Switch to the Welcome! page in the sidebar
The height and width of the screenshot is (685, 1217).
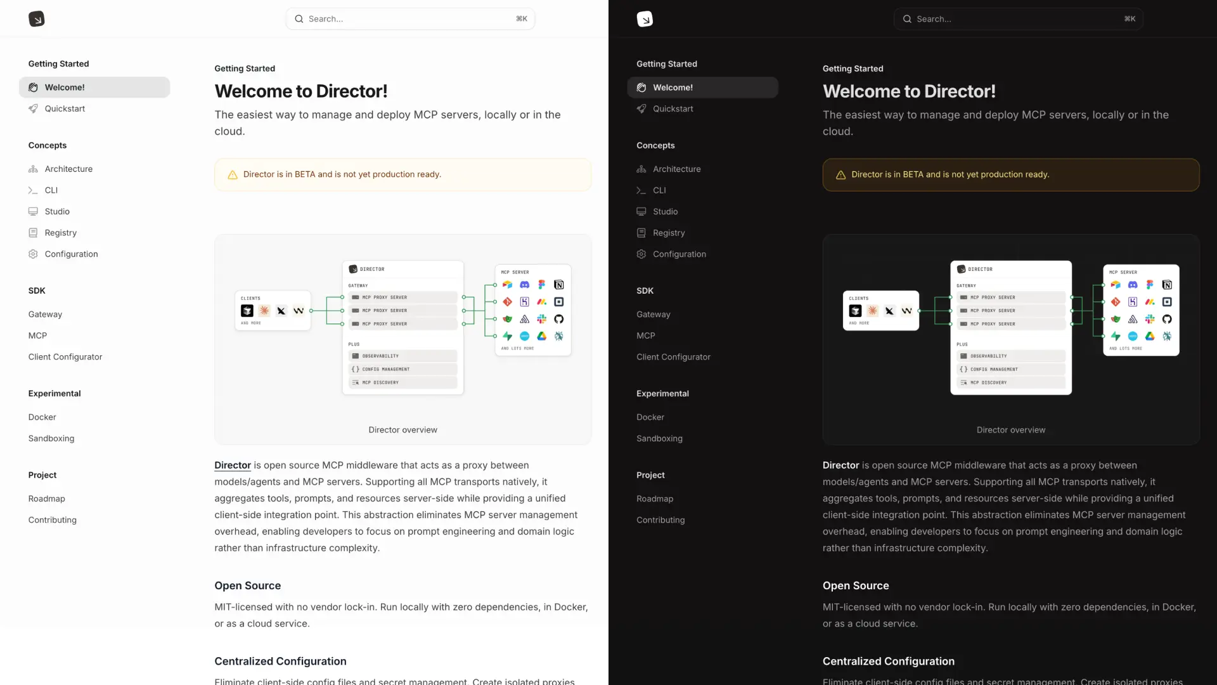tap(65, 87)
